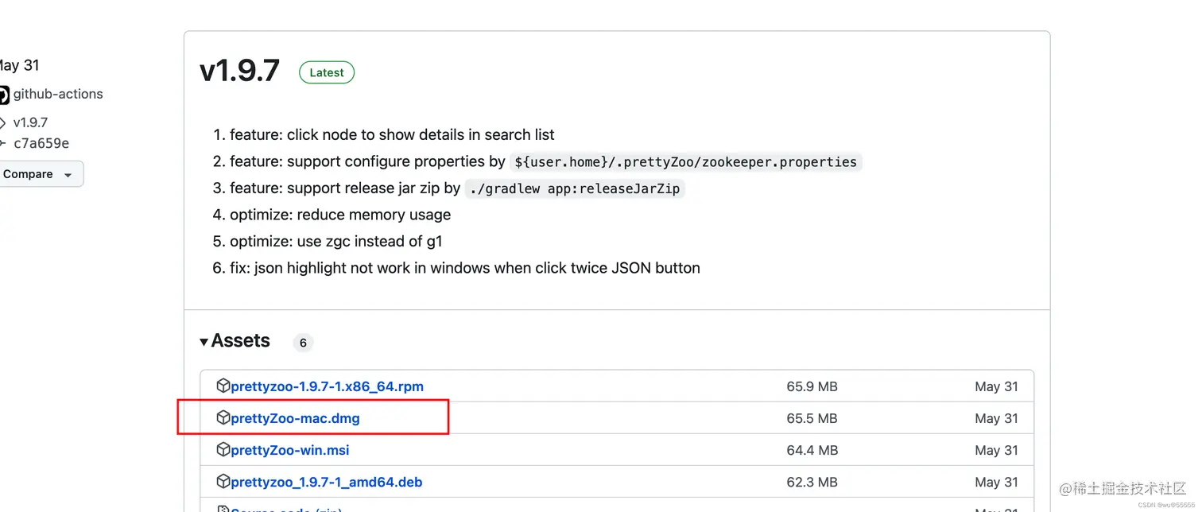Click the package icon beside prettyzoo-1.9.7-1.x86_64.rpm

[x=223, y=386]
